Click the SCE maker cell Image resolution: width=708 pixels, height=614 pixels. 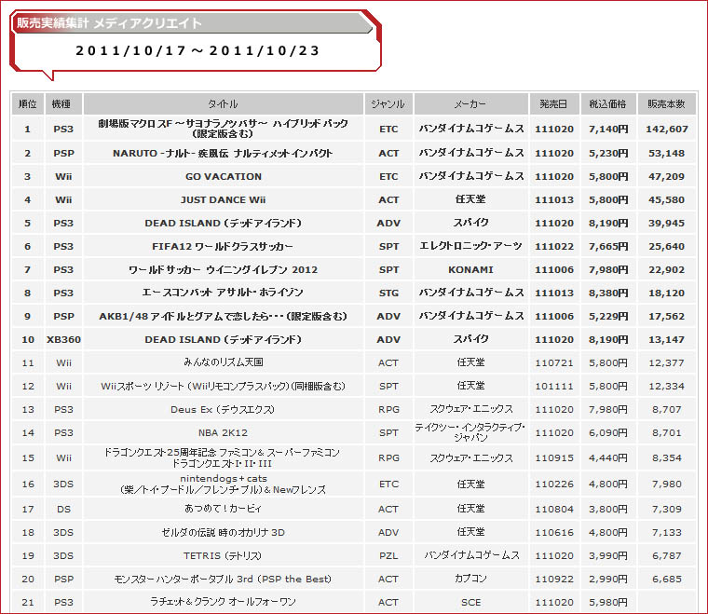click(471, 602)
